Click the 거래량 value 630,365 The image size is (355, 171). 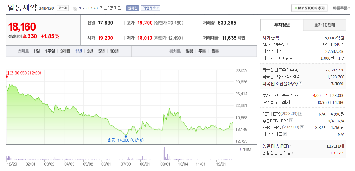pyautogui.click(x=227, y=23)
